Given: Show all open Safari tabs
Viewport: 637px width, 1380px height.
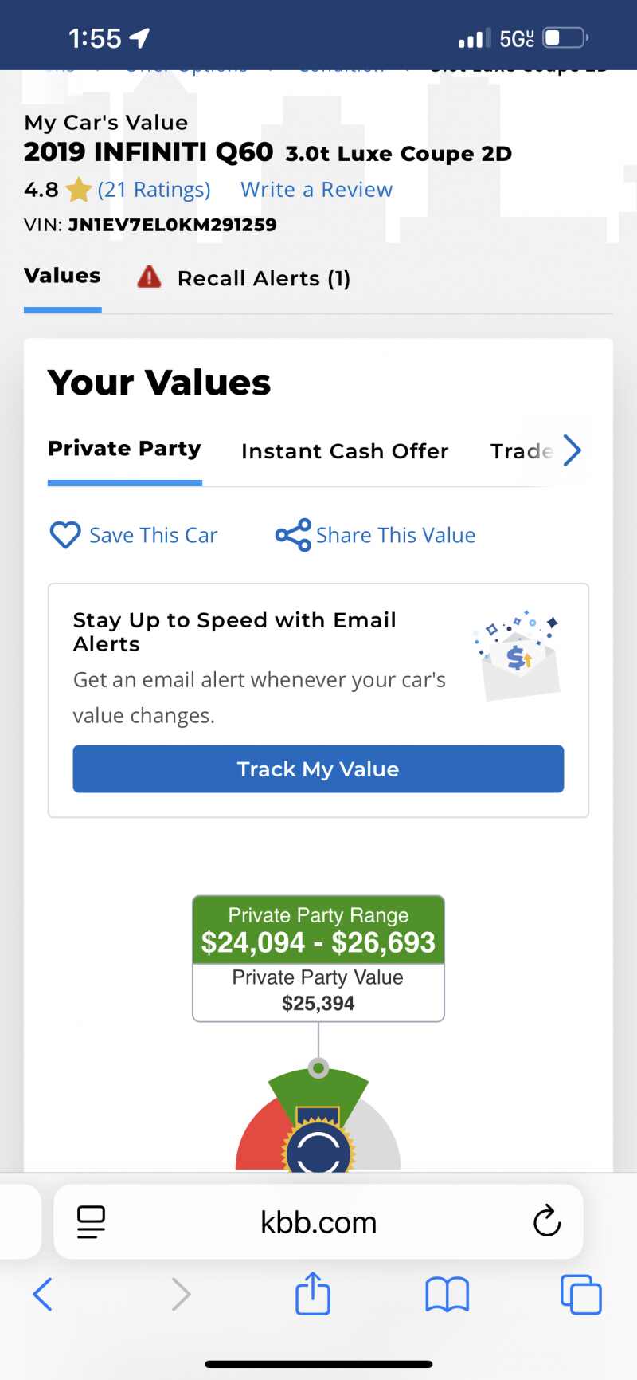Looking at the screenshot, I should [x=580, y=1294].
